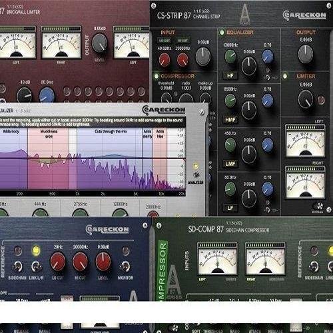The height and width of the screenshot is (333, 333).
Task: Click the 'Adds hiss' region label in analyzer
Action: tap(160, 134)
